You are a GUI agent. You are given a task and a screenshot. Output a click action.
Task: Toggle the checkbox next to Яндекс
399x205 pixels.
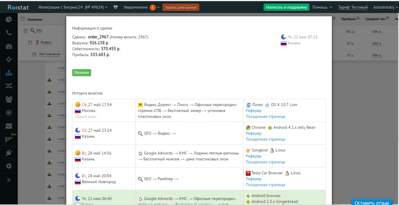(30, 42)
